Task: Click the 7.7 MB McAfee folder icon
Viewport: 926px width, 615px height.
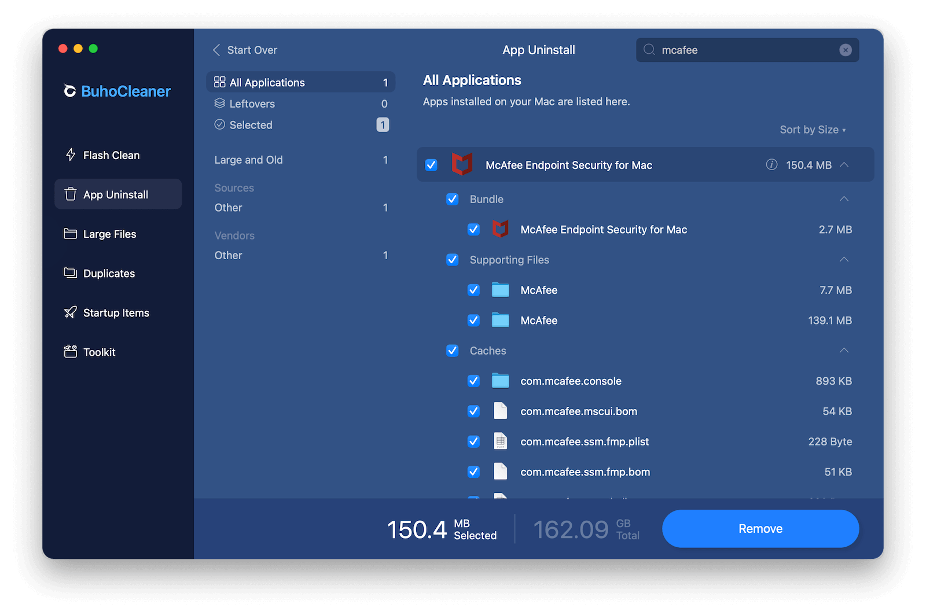Action: tap(501, 289)
